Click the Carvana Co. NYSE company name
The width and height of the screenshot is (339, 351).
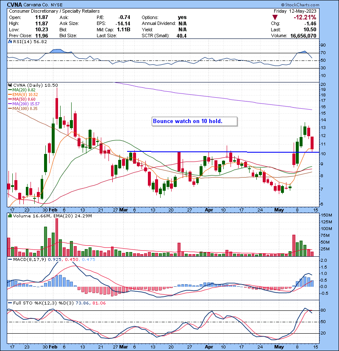point(43,5)
